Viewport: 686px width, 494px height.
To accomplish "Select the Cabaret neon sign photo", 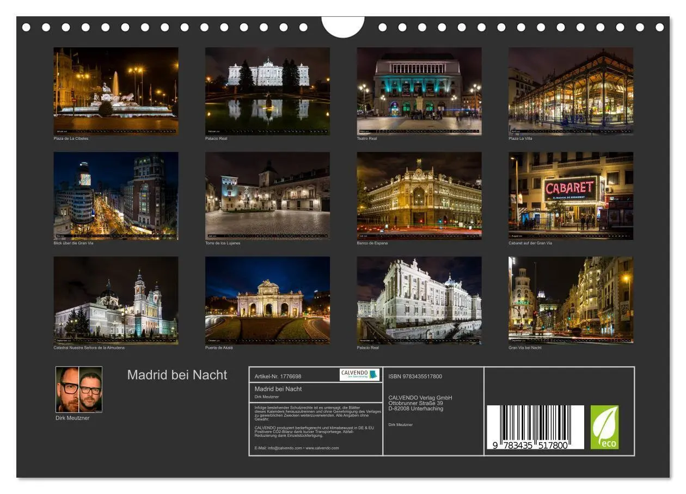I will tap(571, 196).
